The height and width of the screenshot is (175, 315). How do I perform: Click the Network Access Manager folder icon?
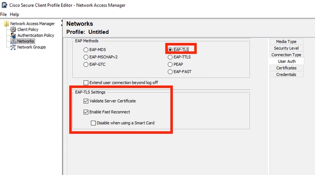6,24
